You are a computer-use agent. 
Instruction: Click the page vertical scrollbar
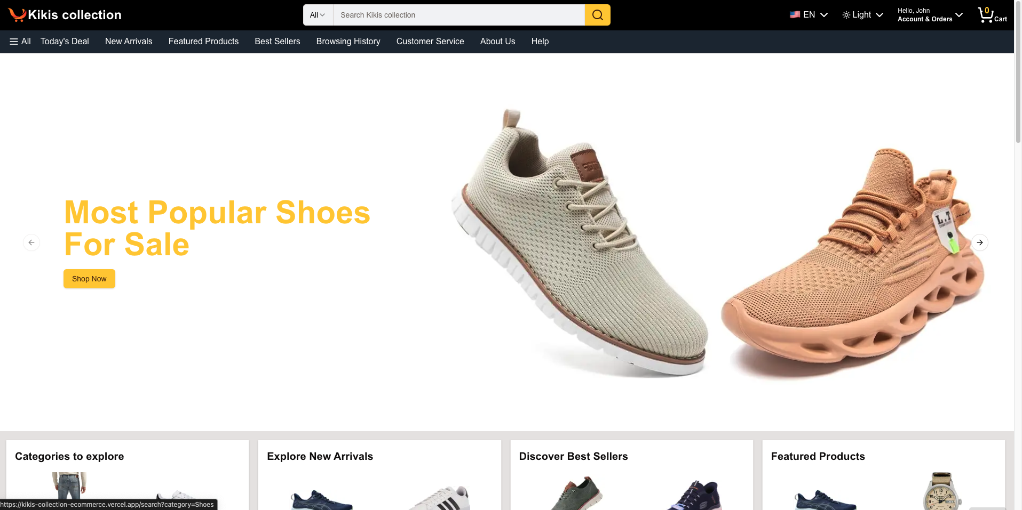coord(1018,255)
